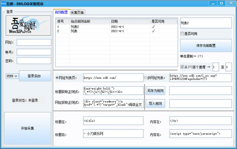Screen dimensions: 237x149
Task: Click the 内容左 field with </tr>
Action: (x=200, y=121)
